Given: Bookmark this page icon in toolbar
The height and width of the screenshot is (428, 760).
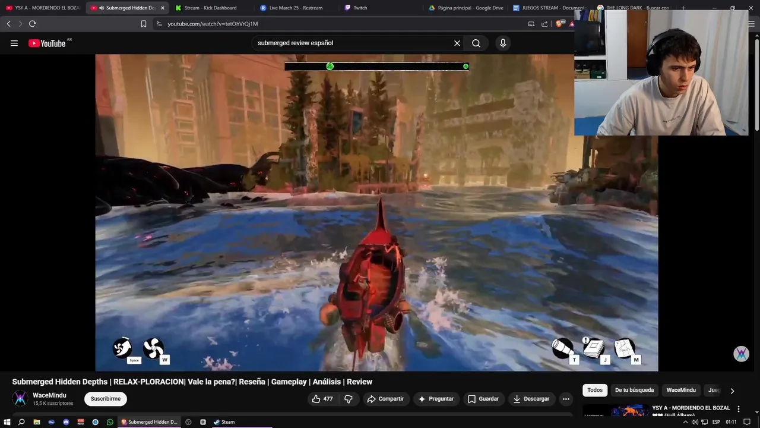Looking at the screenshot, I should 144,24.
